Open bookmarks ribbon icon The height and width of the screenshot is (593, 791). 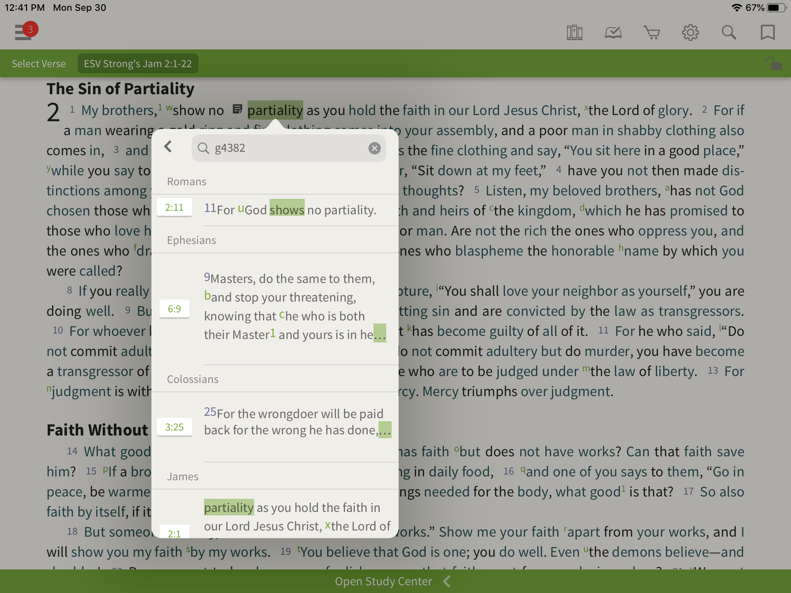pyautogui.click(x=767, y=32)
